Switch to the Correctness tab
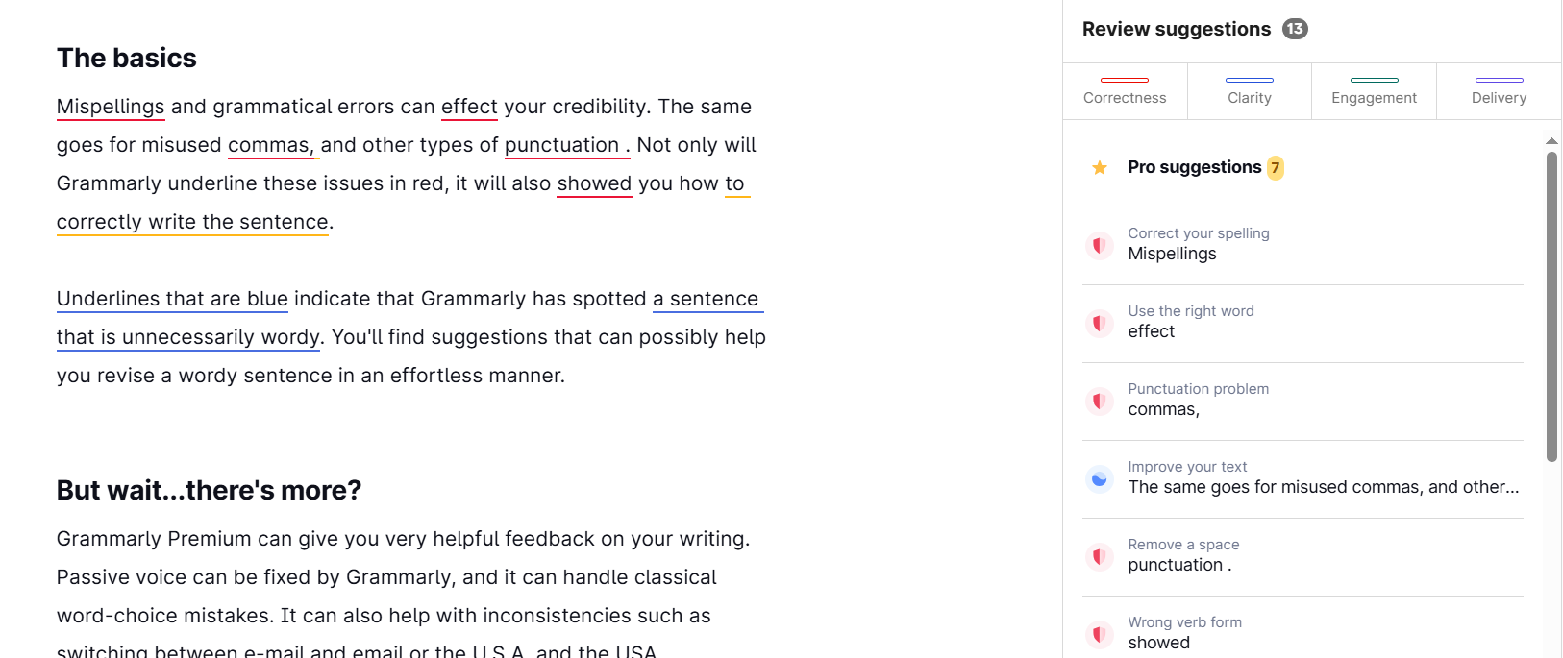 [x=1125, y=91]
